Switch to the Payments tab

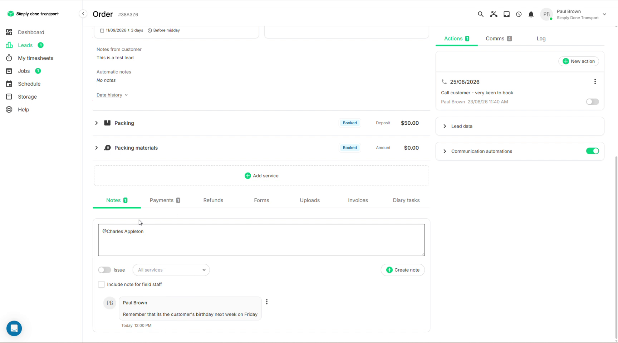(x=165, y=200)
